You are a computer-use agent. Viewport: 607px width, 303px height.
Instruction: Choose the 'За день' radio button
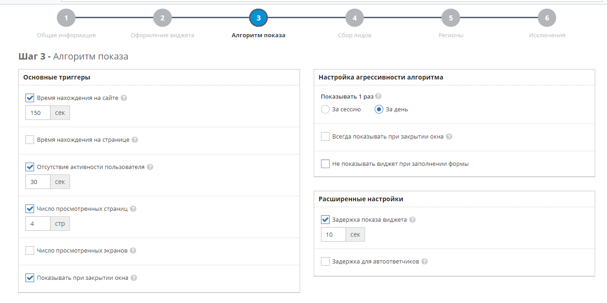pyautogui.click(x=379, y=109)
